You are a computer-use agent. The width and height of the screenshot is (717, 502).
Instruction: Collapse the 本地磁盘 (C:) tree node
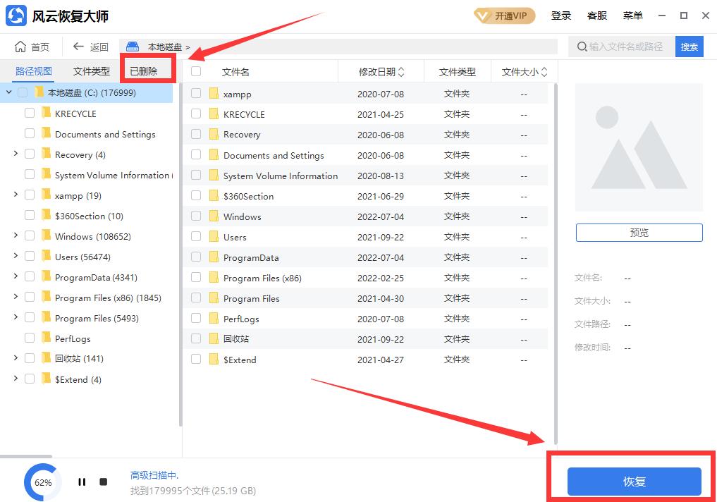click(x=8, y=92)
